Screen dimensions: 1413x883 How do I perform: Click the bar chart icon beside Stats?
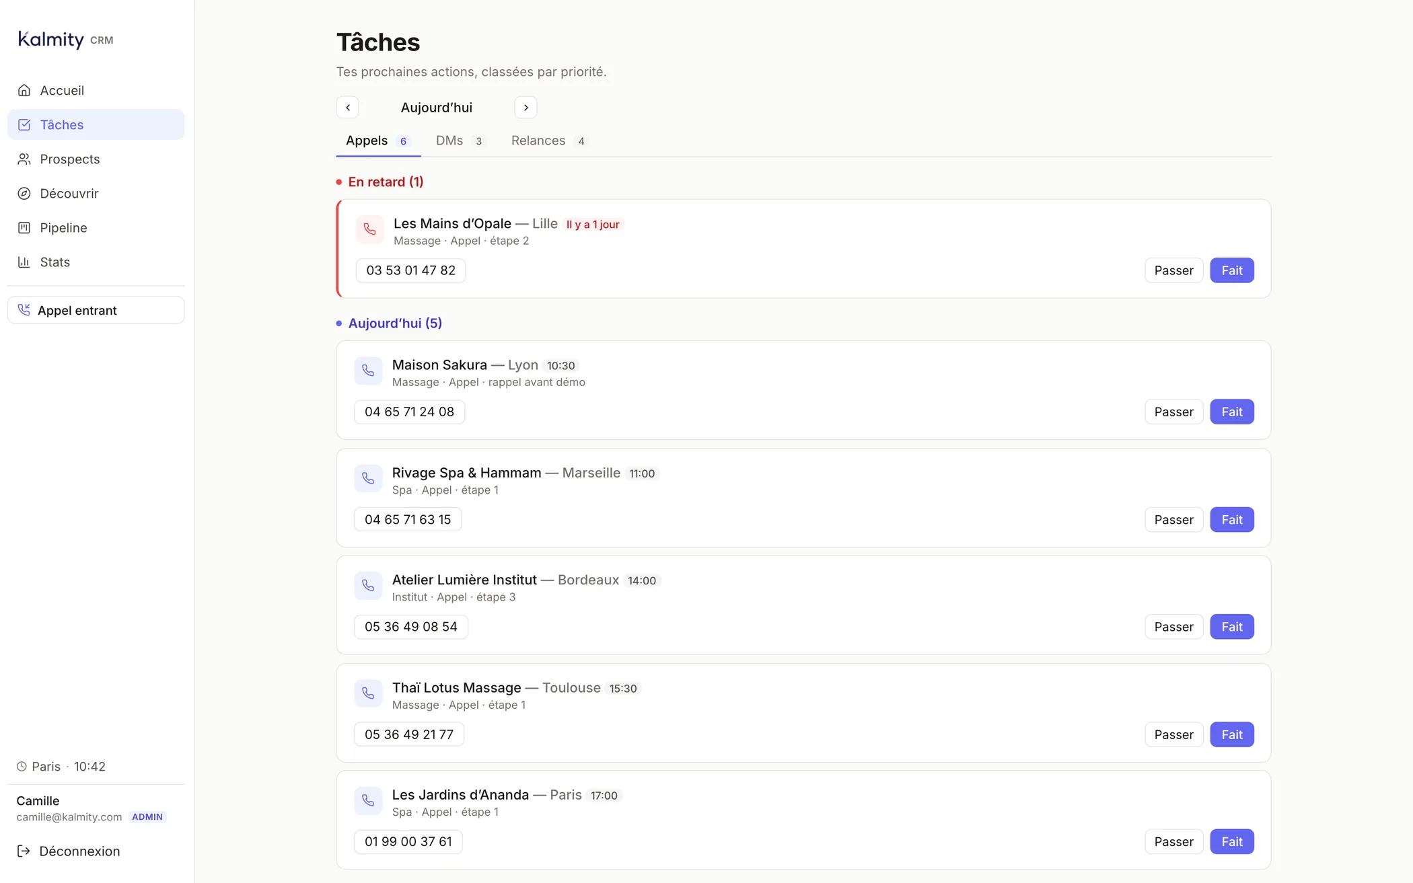tap(24, 262)
